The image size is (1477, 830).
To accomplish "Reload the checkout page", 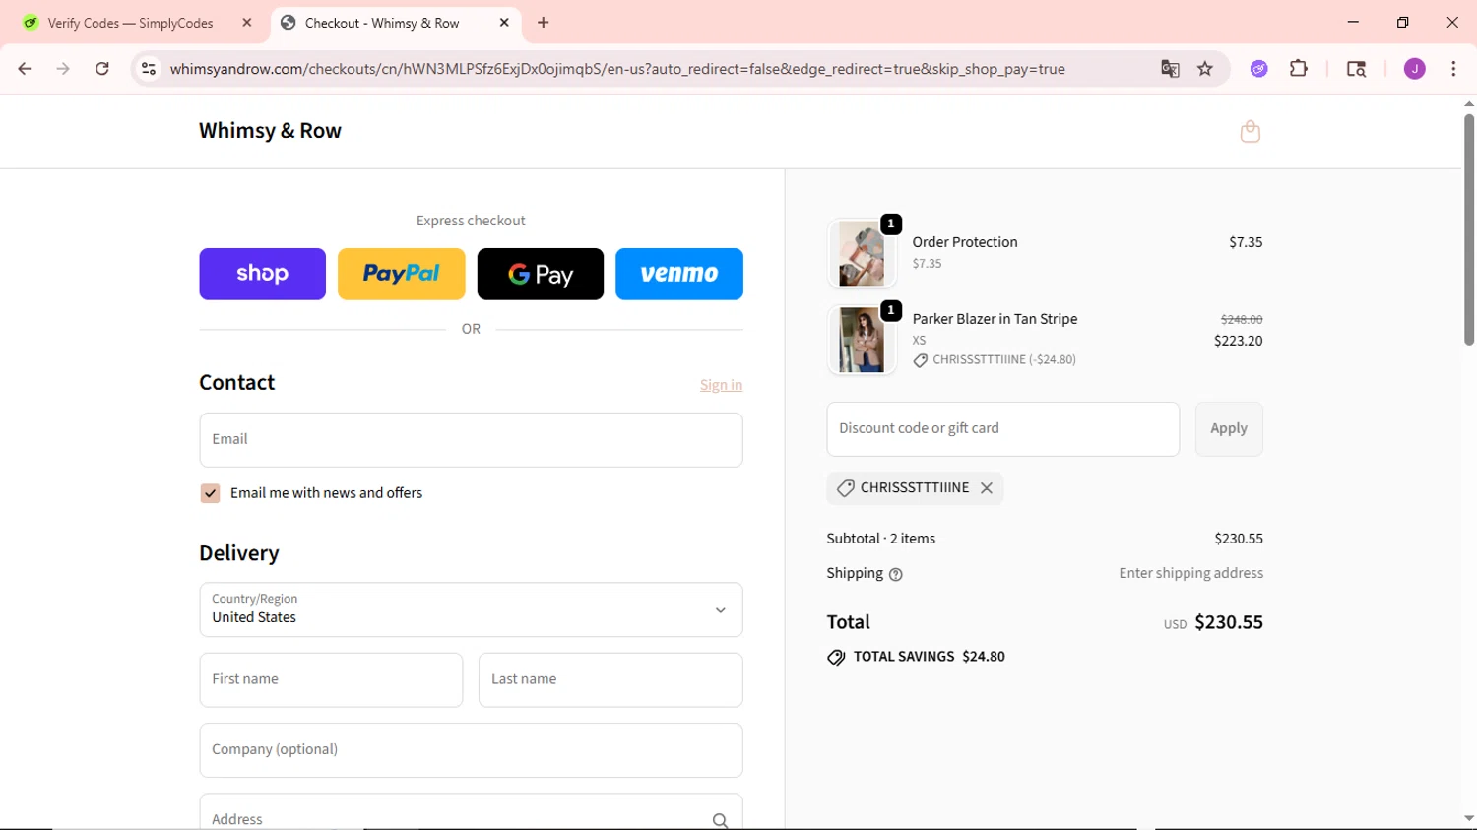I will pos(102,69).
